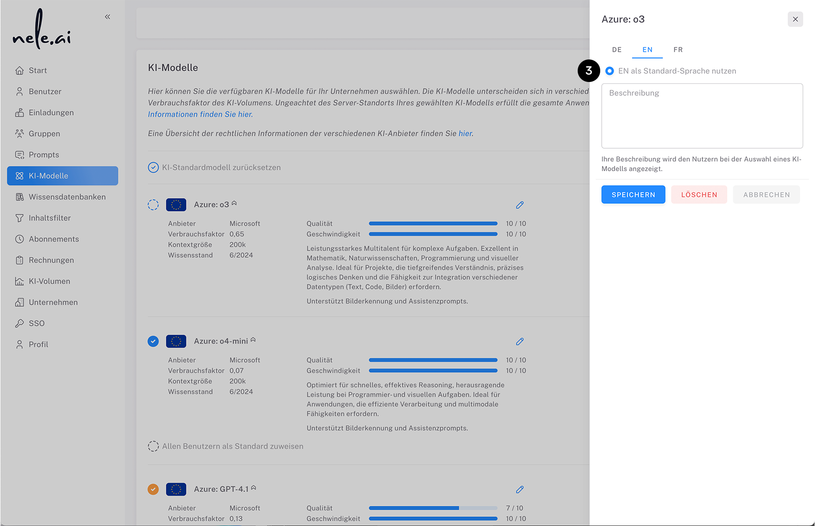The width and height of the screenshot is (815, 526).
Task: Open the SSO configuration page
Action: 36,323
